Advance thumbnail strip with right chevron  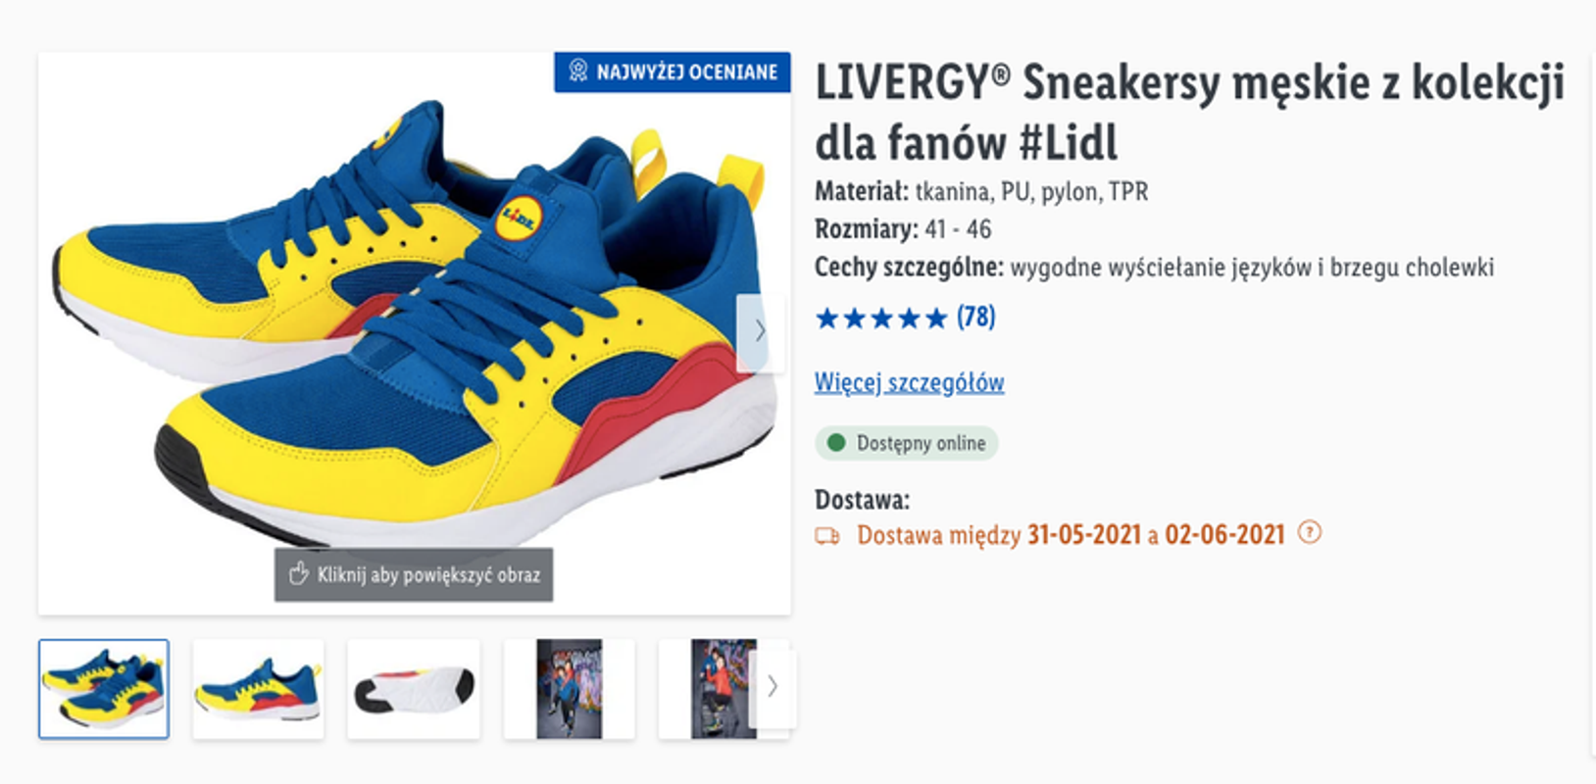(x=773, y=686)
